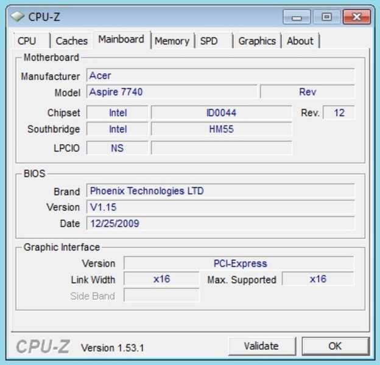The width and height of the screenshot is (380, 365).
Task: Switch to the CPU tab
Action: click(x=32, y=41)
